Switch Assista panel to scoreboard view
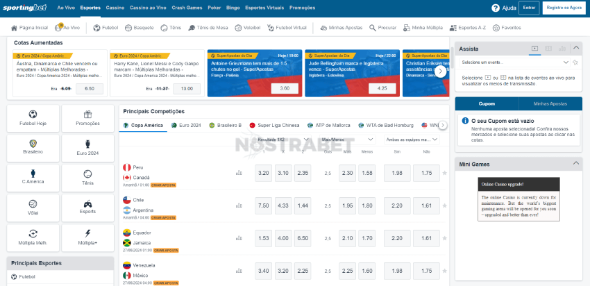The image size is (590, 286). (548, 48)
